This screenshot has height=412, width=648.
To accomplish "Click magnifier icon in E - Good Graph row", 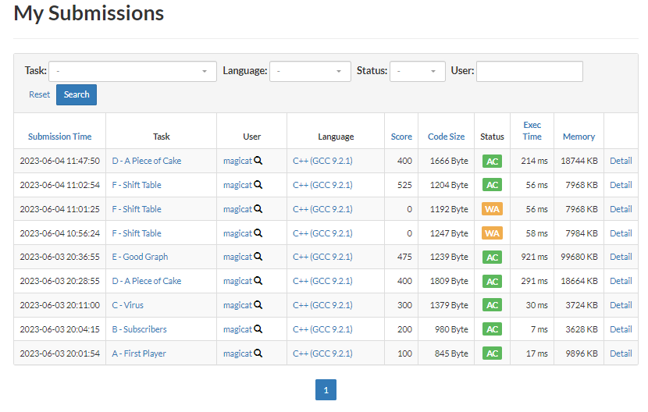I will click(x=258, y=257).
